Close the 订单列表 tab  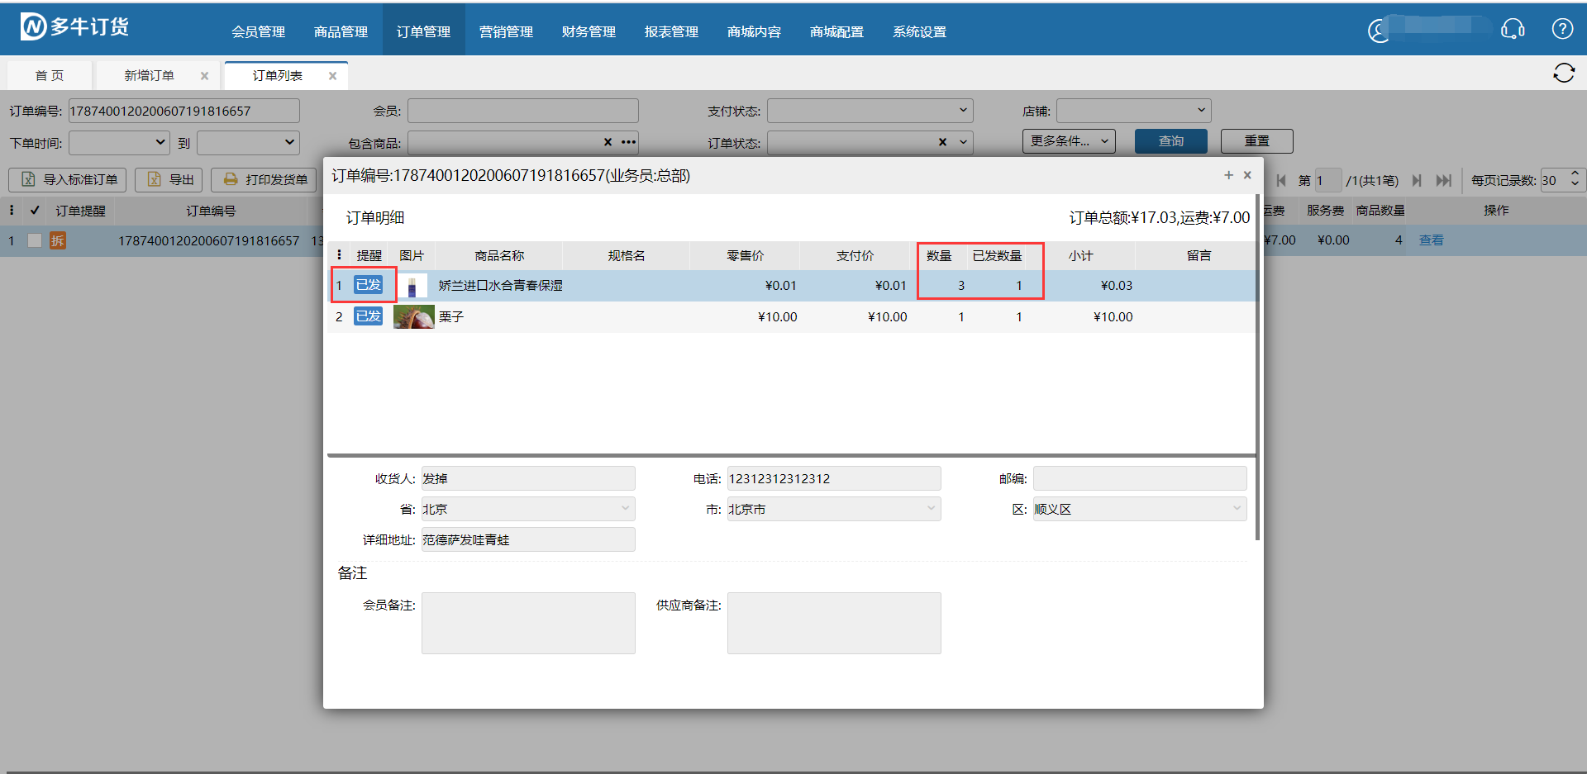click(x=332, y=76)
